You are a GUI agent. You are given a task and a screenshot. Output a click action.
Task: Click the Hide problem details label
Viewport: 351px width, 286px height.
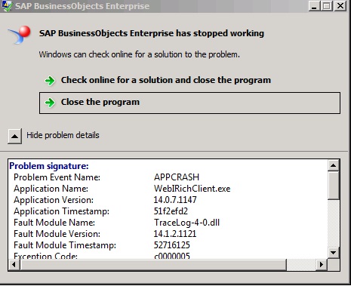pyautogui.click(x=63, y=135)
